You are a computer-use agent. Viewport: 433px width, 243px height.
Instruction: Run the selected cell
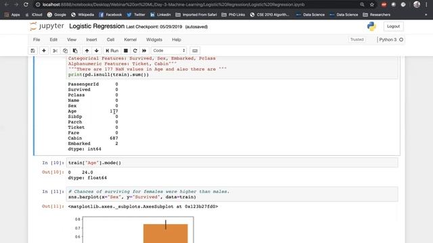[x=112, y=51]
